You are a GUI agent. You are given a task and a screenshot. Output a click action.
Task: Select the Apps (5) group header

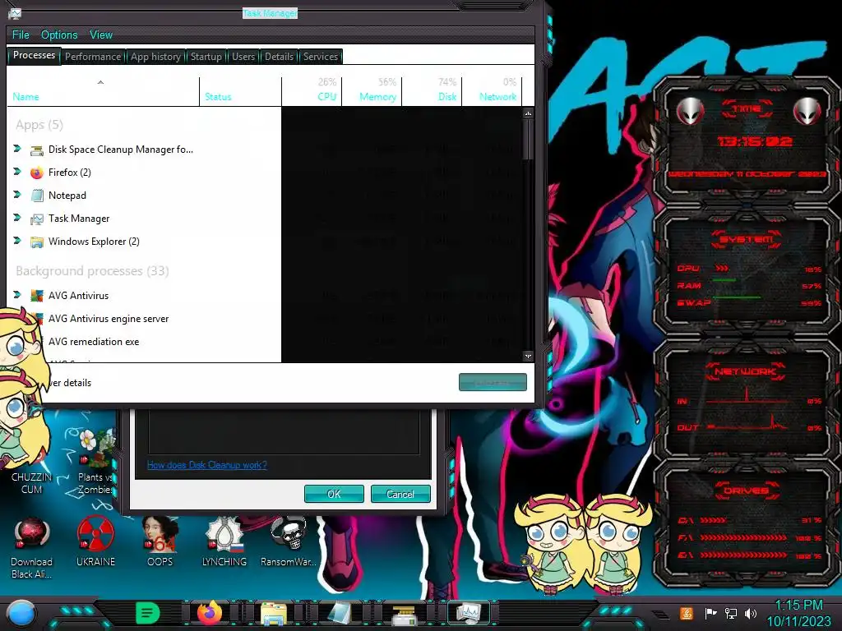(39, 125)
